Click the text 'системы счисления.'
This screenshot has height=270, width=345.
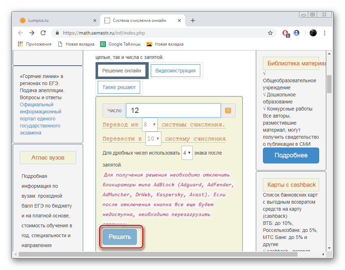click(193, 125)
